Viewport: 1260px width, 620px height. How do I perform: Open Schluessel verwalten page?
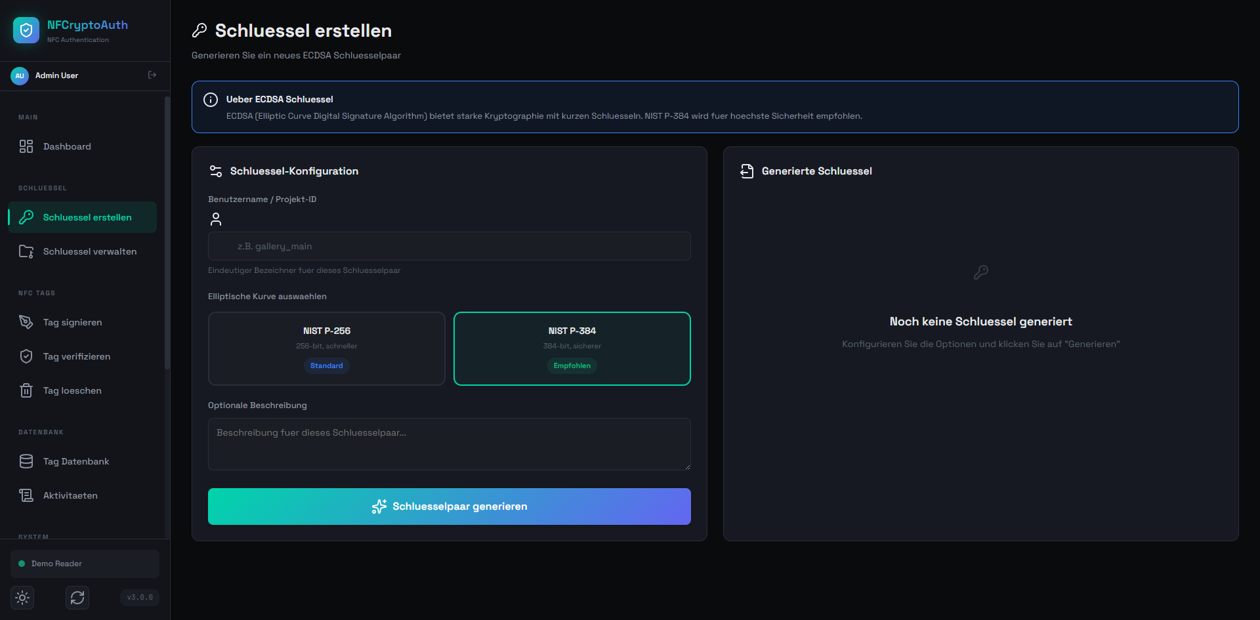(89, 251)
